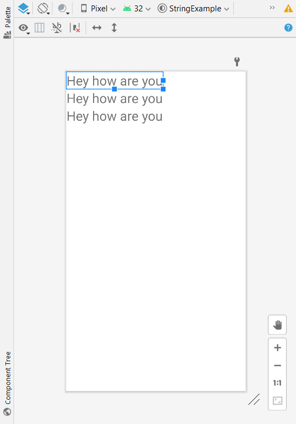
Task: Open the orientation for preview menu
Action: click(43, 9)
